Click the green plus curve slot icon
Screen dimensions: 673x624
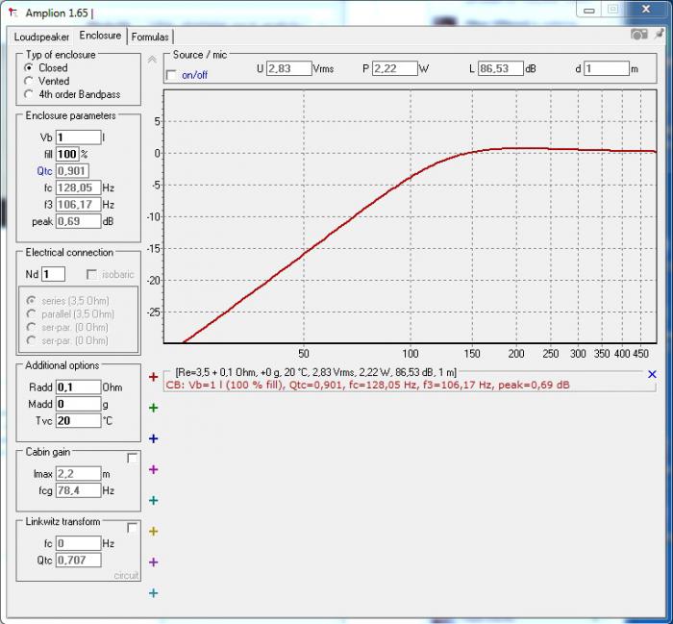tap(153, 408)
